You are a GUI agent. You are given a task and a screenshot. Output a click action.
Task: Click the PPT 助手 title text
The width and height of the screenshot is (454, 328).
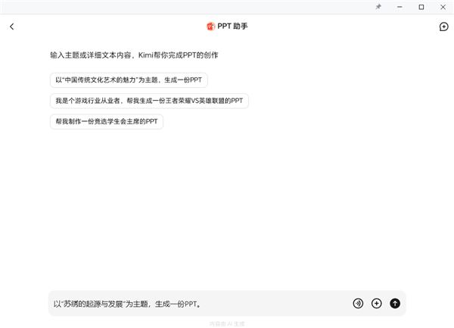pos(232,27)
